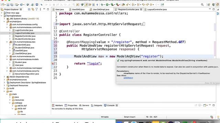Screen dimensions: 220x123
Task: Minimize the Project Explorer panel
Action: (x=44, y=9)
